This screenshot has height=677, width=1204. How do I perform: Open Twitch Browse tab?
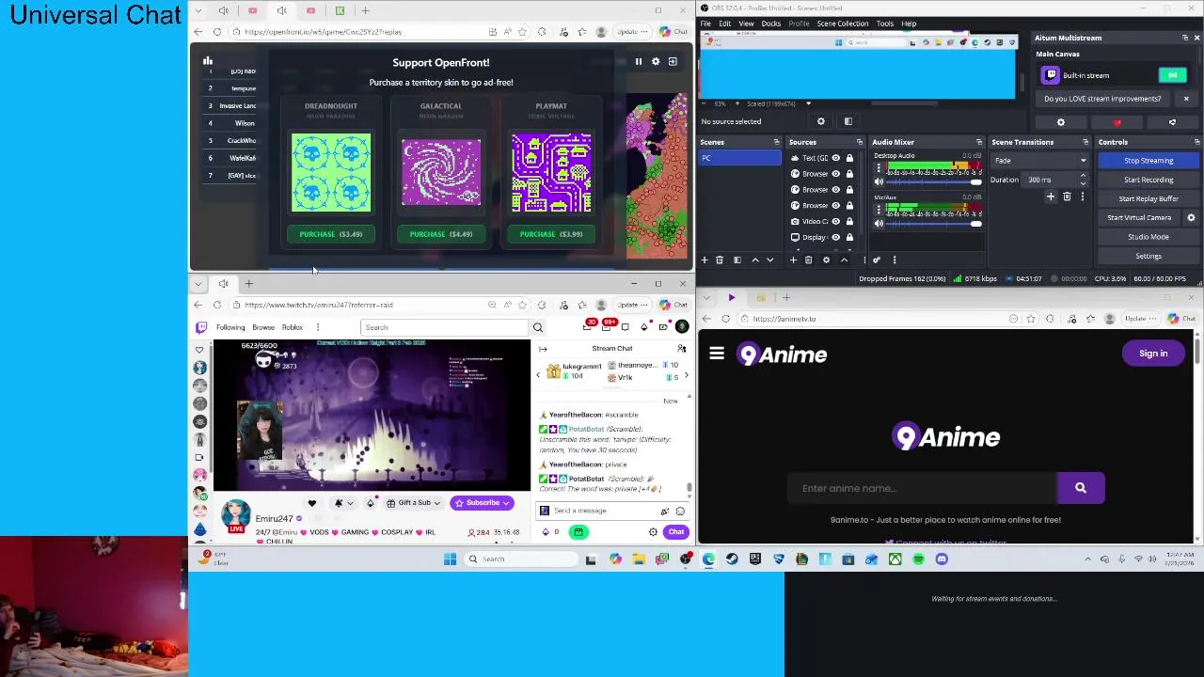pyautogui.click(x=263, y=327)
